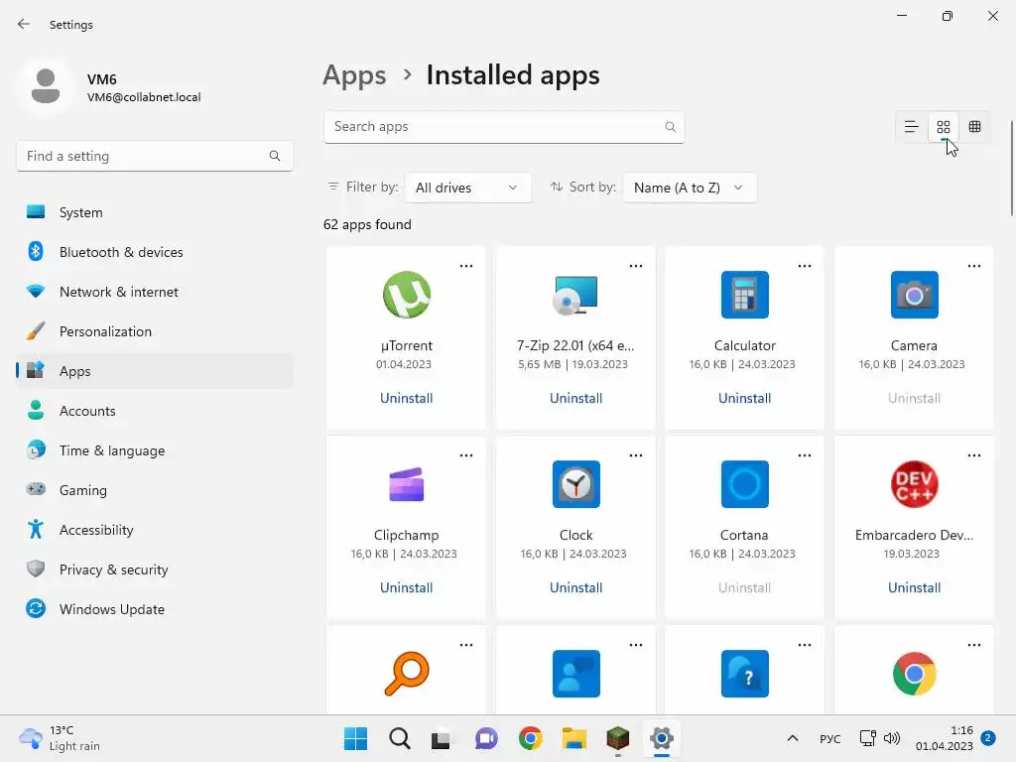Viewport: 1016px width, 762px height.
Task: Open Chat app from the taskbar
Action: 486,738
